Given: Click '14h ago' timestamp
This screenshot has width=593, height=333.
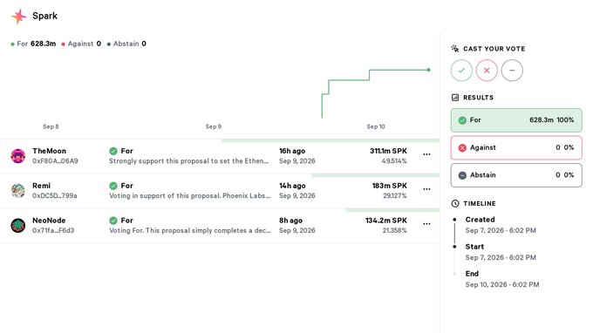Looking at the screenshot, I should 292,186.
